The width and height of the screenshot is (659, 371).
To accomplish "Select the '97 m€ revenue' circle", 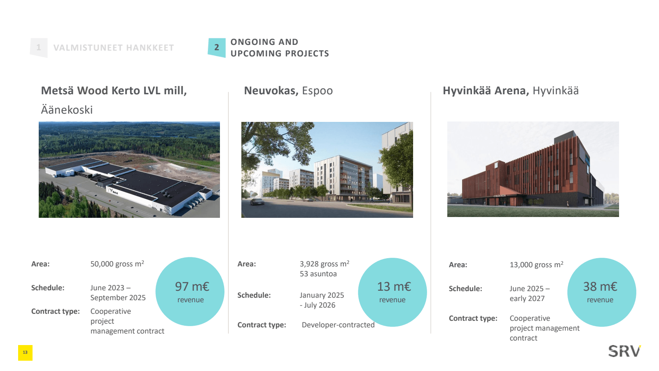I will pyautogui.click(x=190, y=292).
